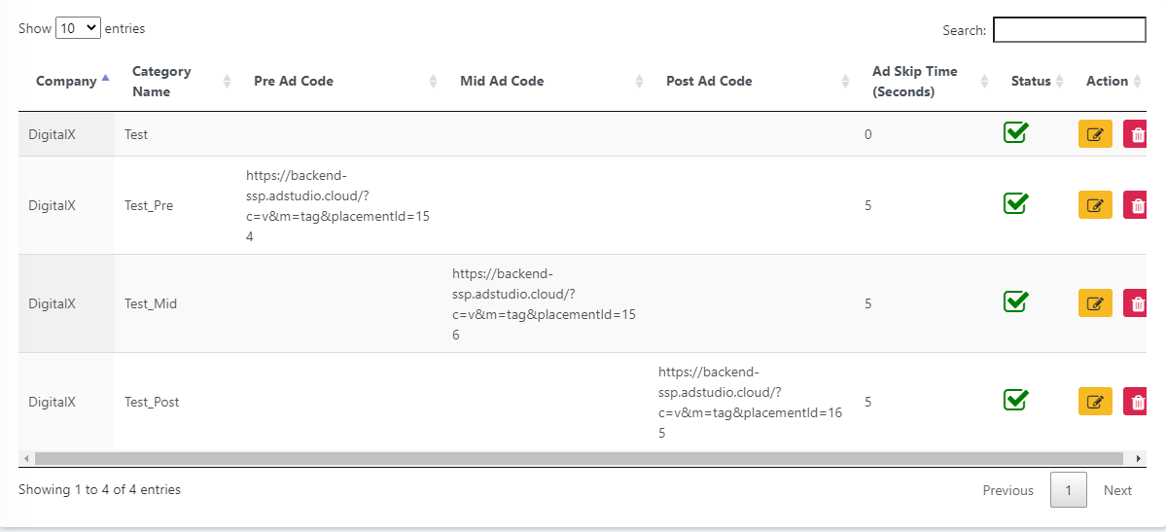This screenshot has height=532, width=1166.
Task: Open edit for Test_Mid row
Action: [1095, 303]
